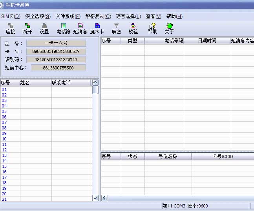
Task: Click the 连接 (Connect) toolbar icon
Action: (x=10, y=29)
